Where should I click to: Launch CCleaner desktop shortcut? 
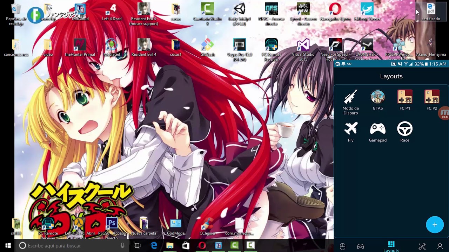pyautogui.click(x=208, y=227)
